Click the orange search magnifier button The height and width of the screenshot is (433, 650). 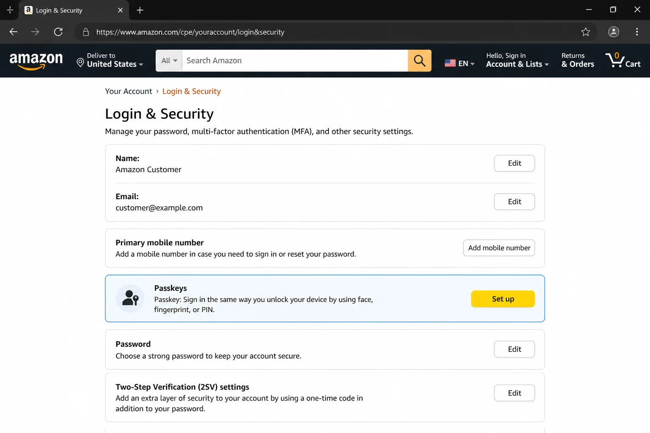pyautogui.click(x=419, y=60)
